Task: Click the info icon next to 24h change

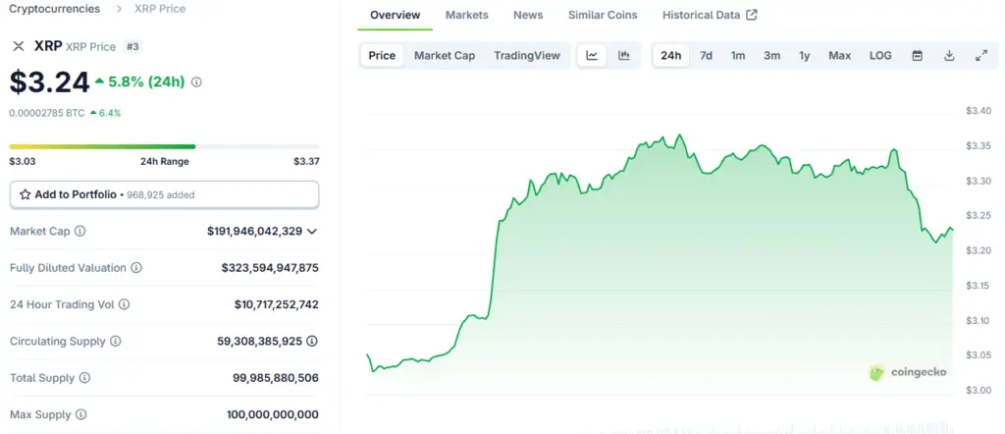Action: click(x=196, y=82)
